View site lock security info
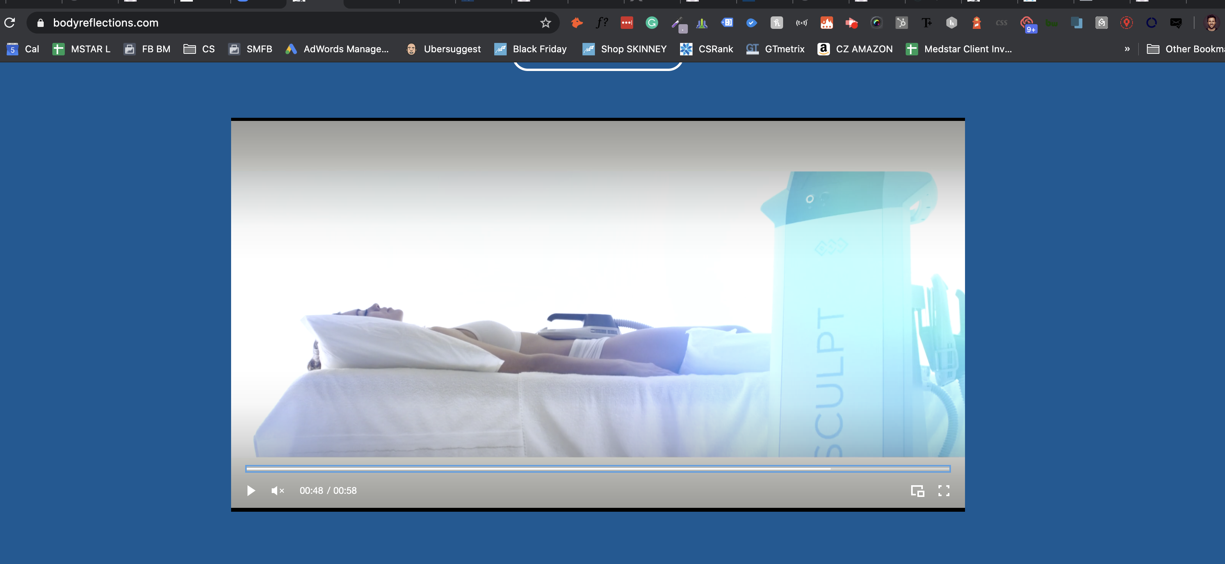 [41, 22]
